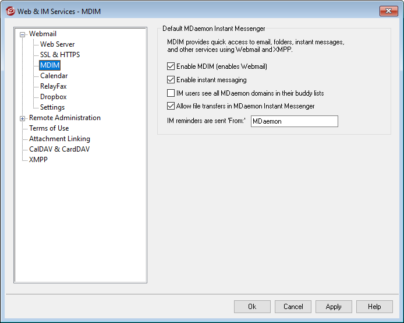Click the IM reminders 'From:' text field
Image resolution: width=404 pixels, height=323 pixels.
(x=294, y=121)
